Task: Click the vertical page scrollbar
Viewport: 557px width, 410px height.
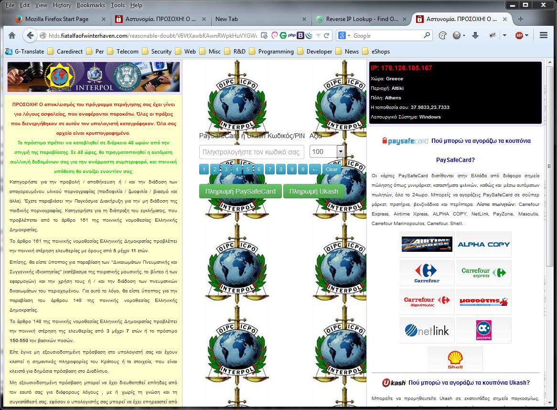Action: click(553, 191)
